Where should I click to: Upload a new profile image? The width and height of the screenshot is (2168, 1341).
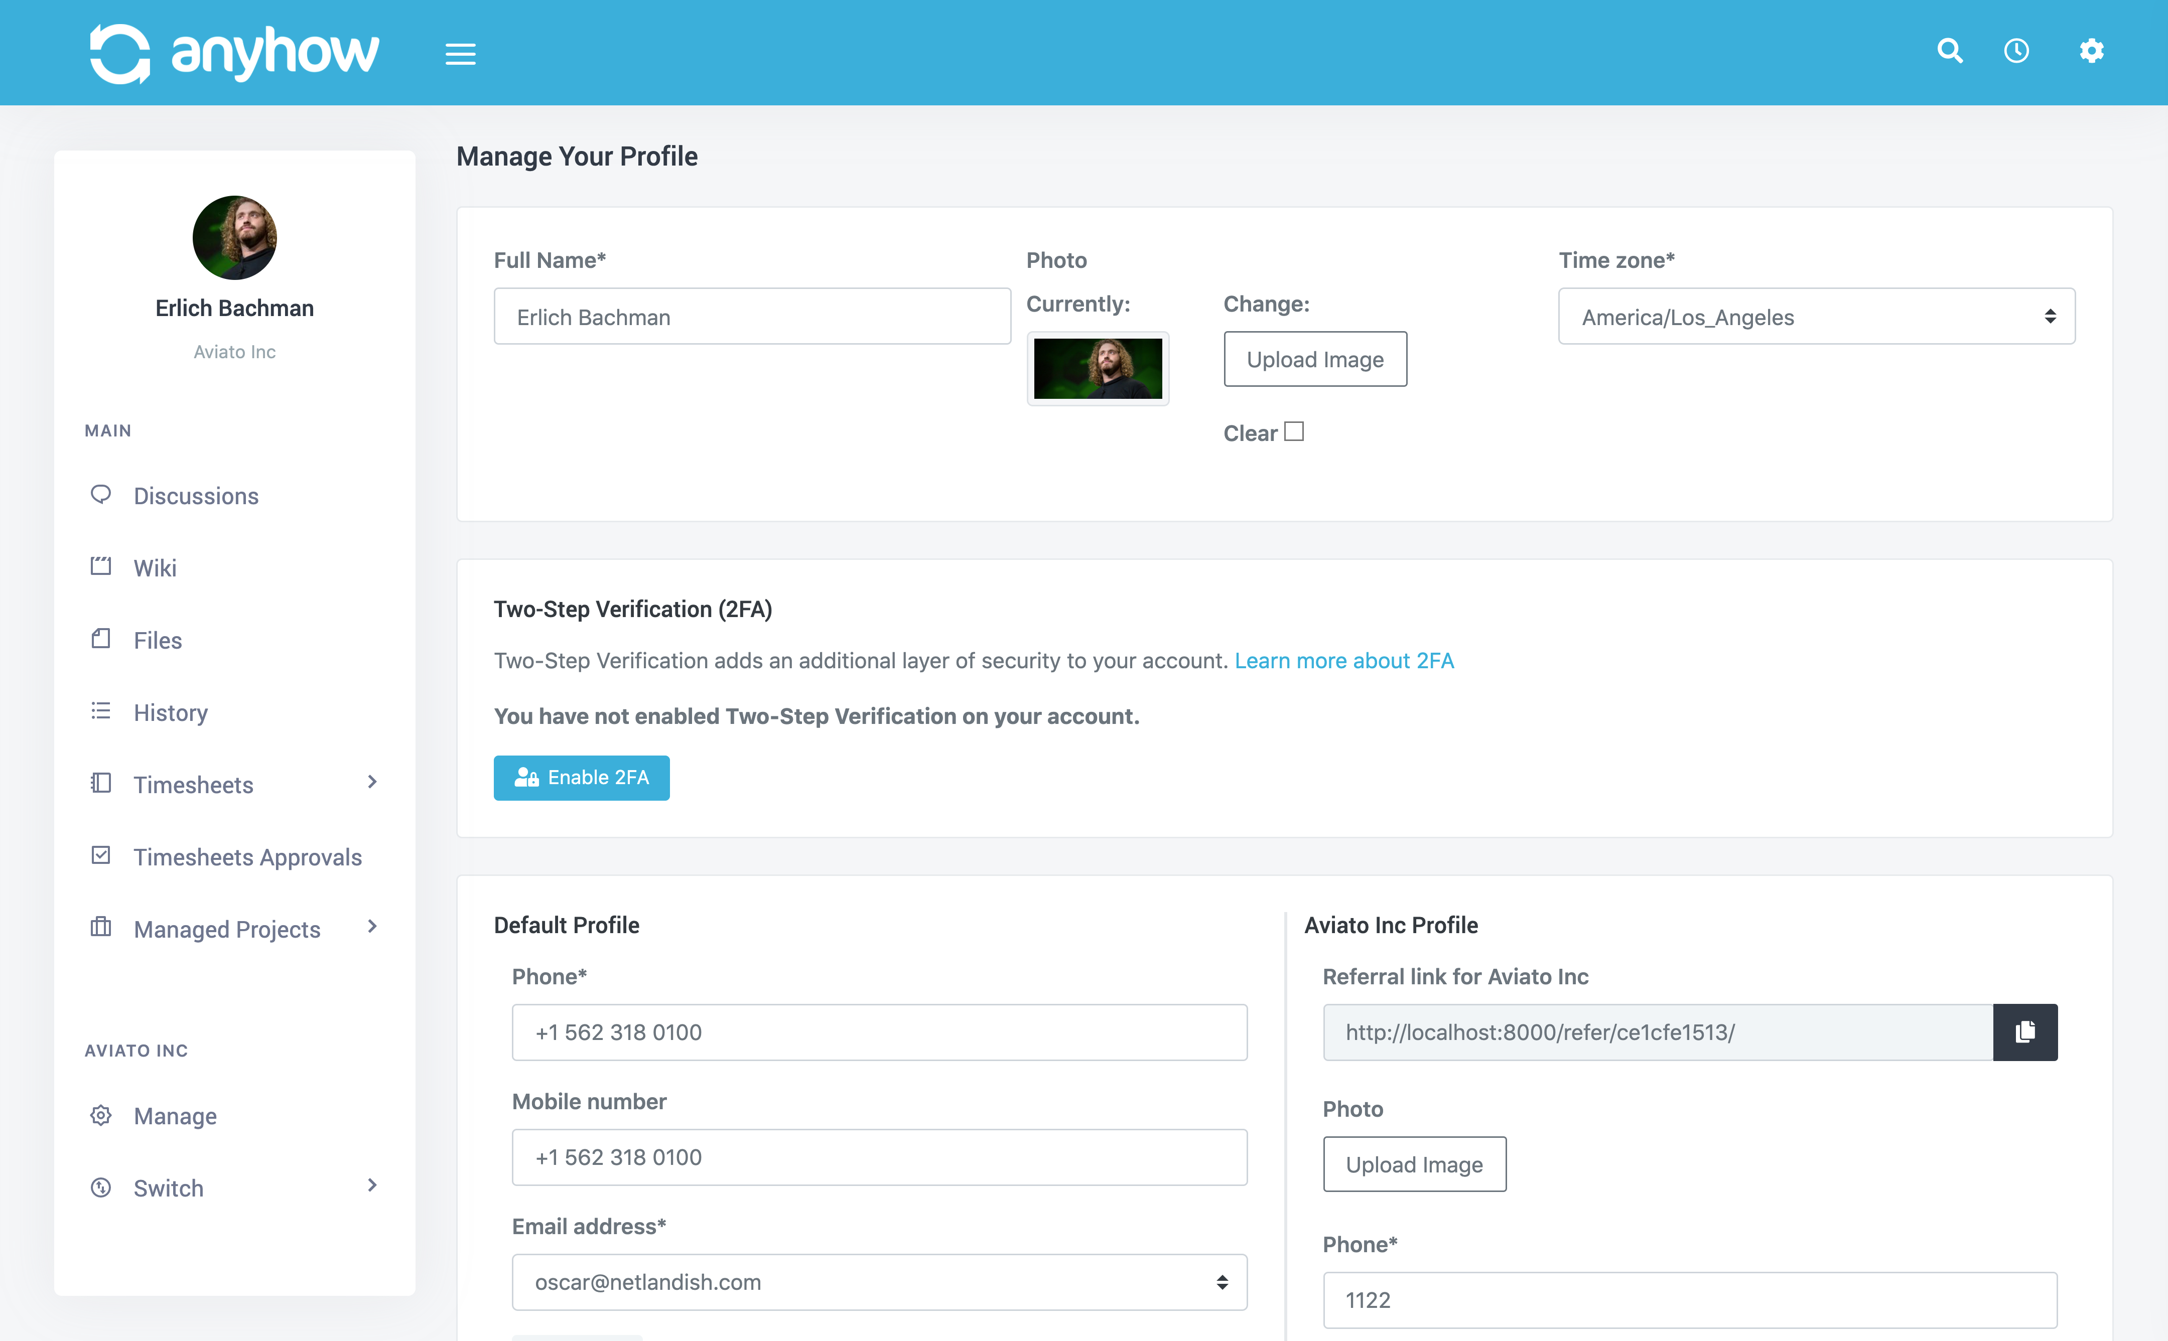click(x=1313, y=359)
